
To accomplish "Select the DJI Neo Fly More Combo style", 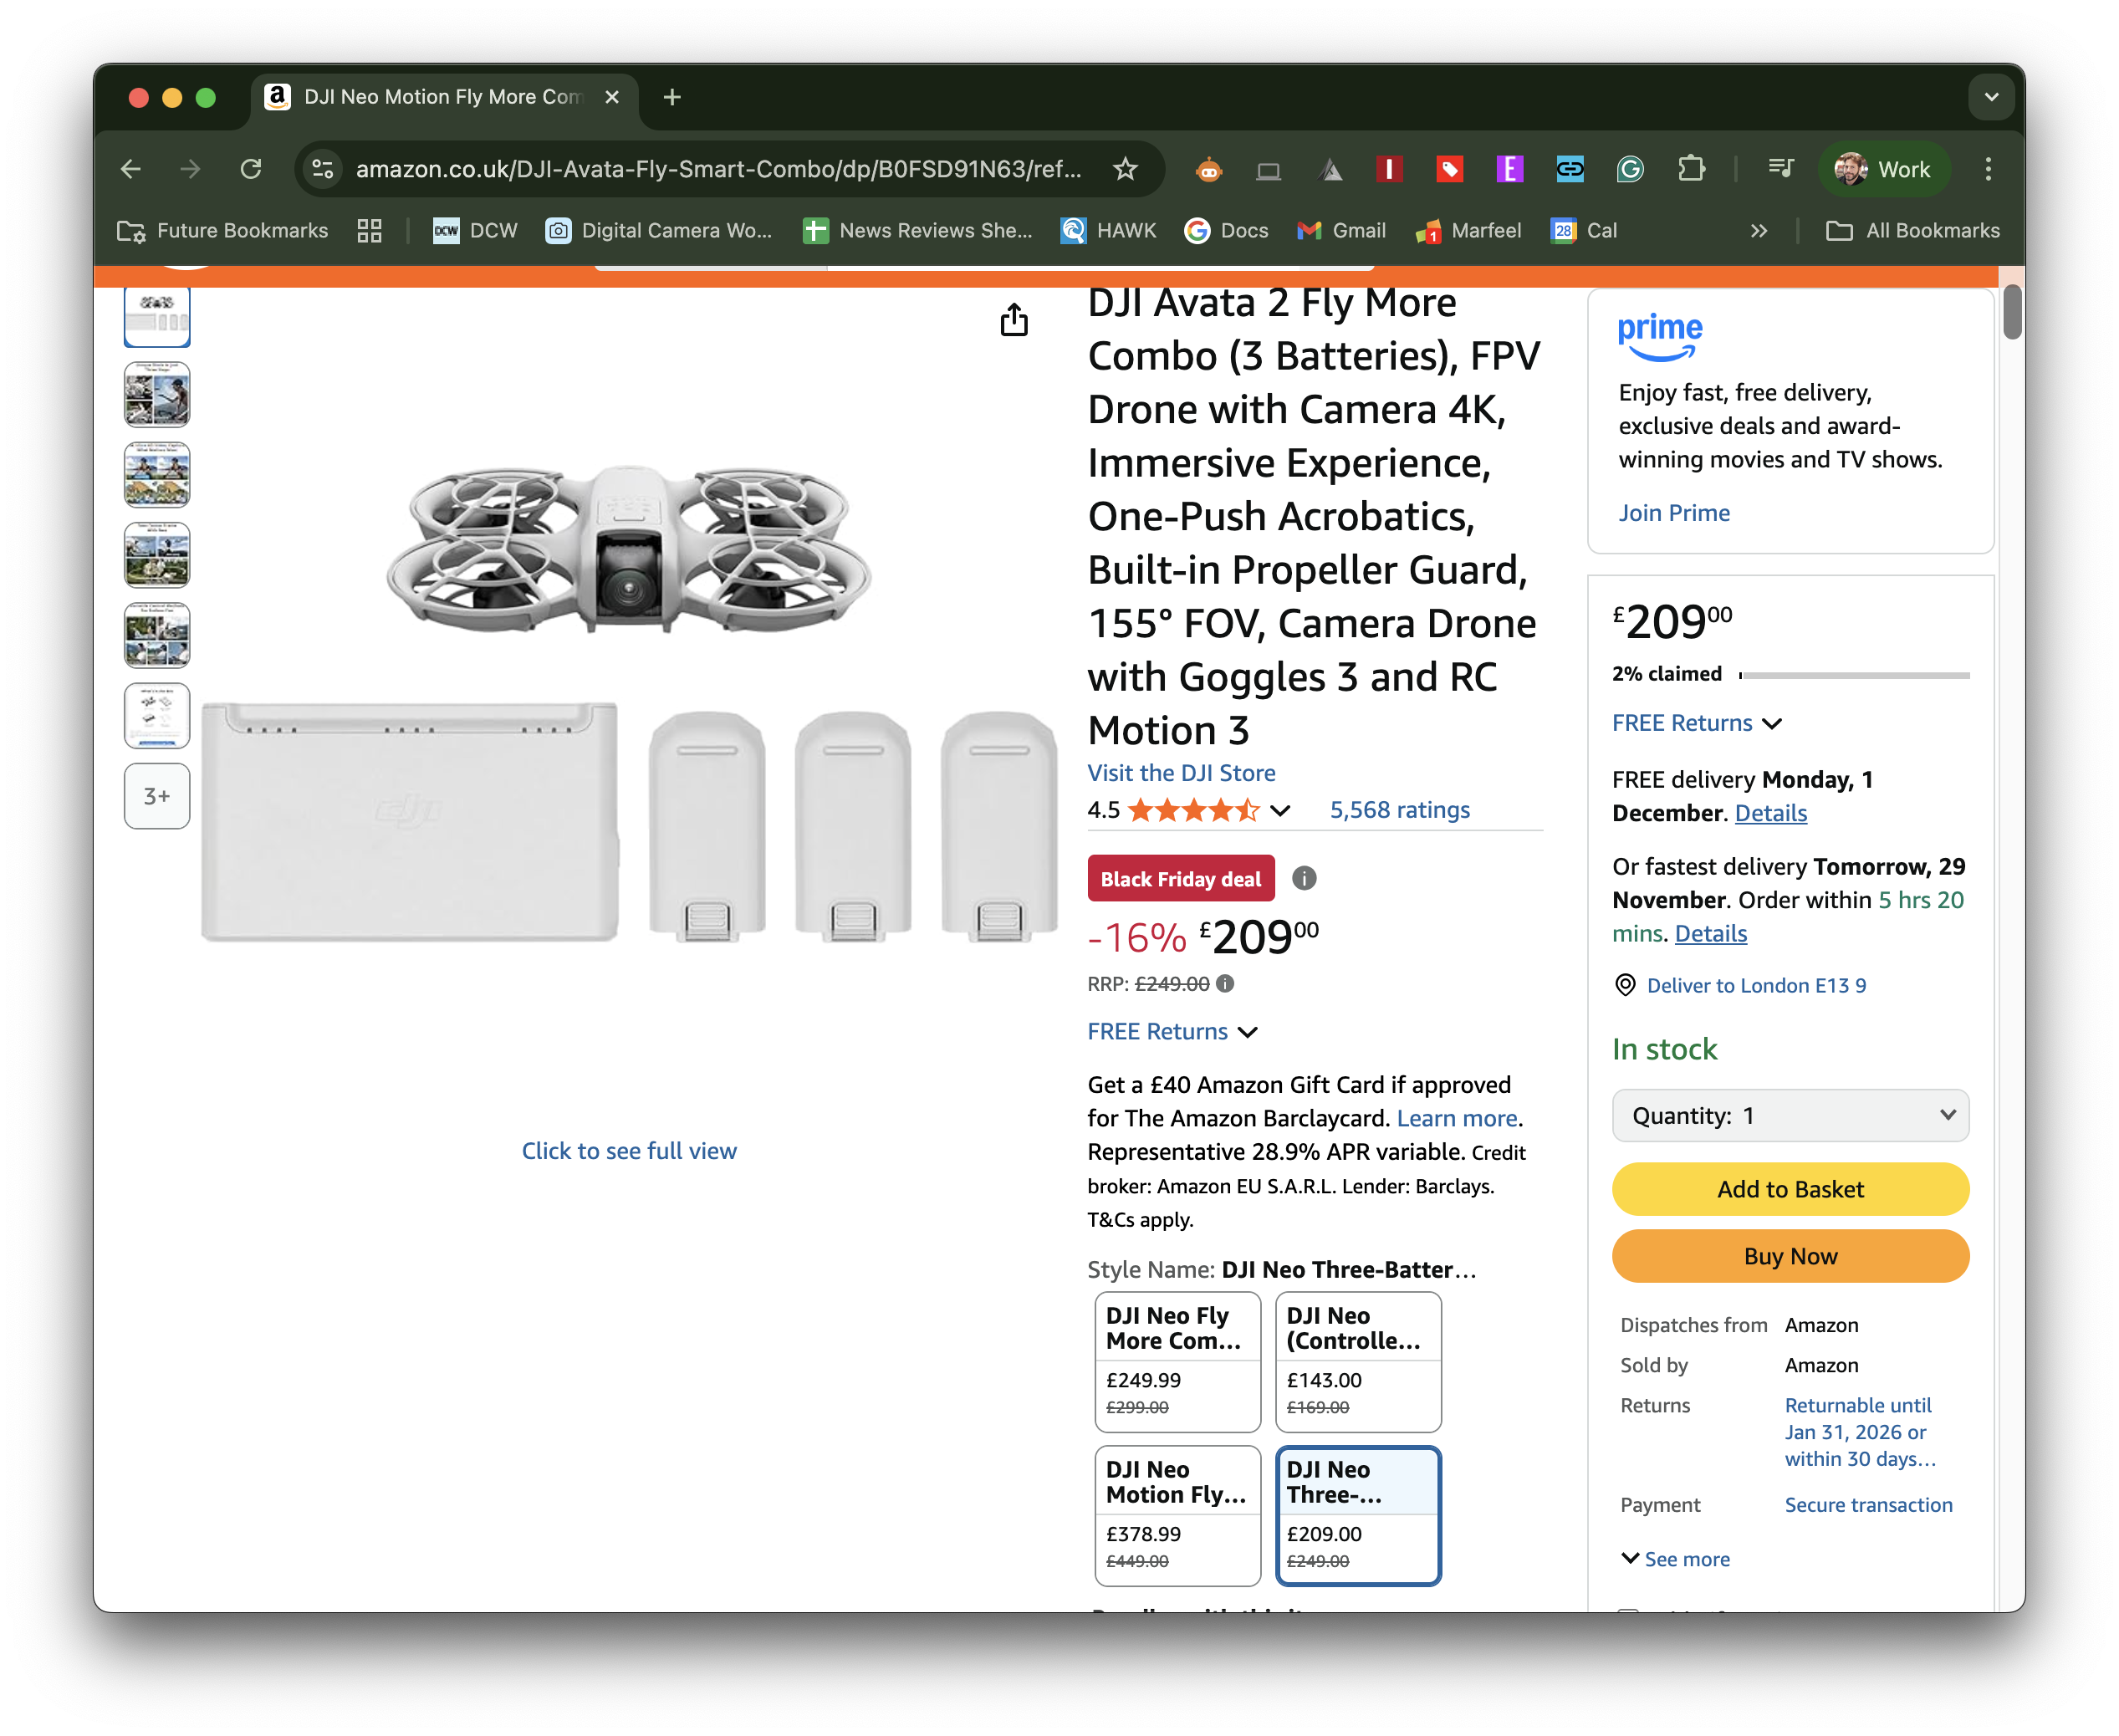I will click(x=1177, y=1360).
